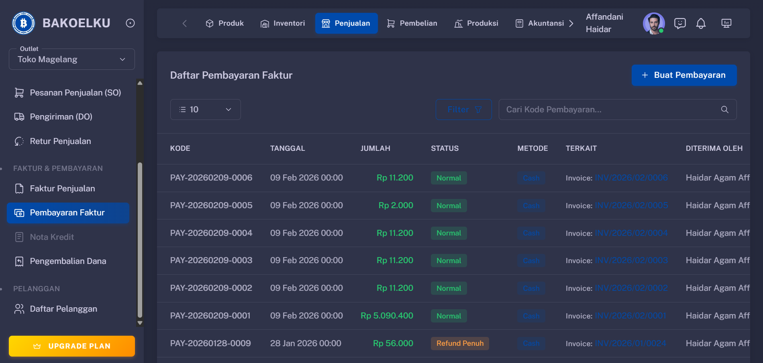Open the chat feedback icon
Viewport: 763px width, 363px height.
pyautogui.click(x=680, y=23)
